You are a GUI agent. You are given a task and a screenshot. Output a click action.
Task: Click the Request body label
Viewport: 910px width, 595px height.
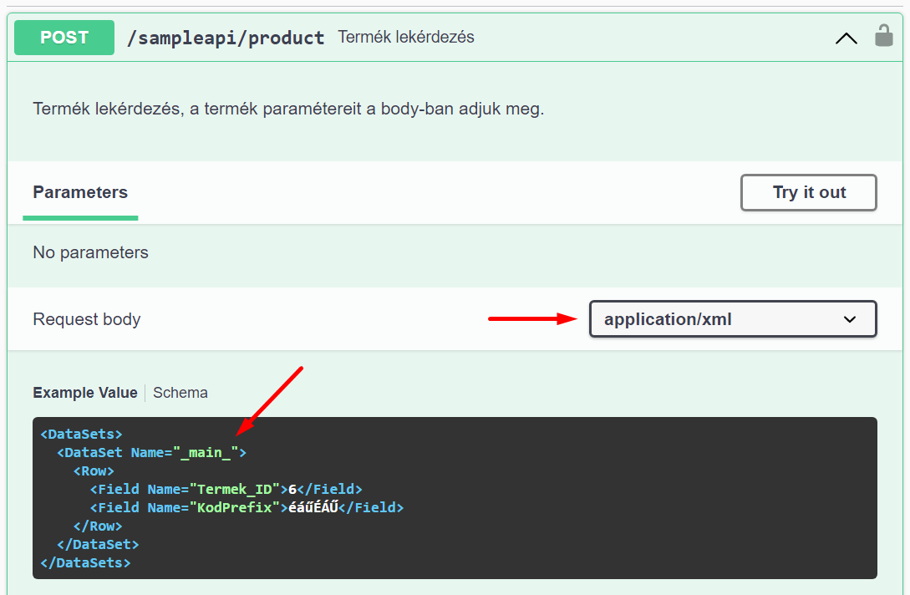87,319
